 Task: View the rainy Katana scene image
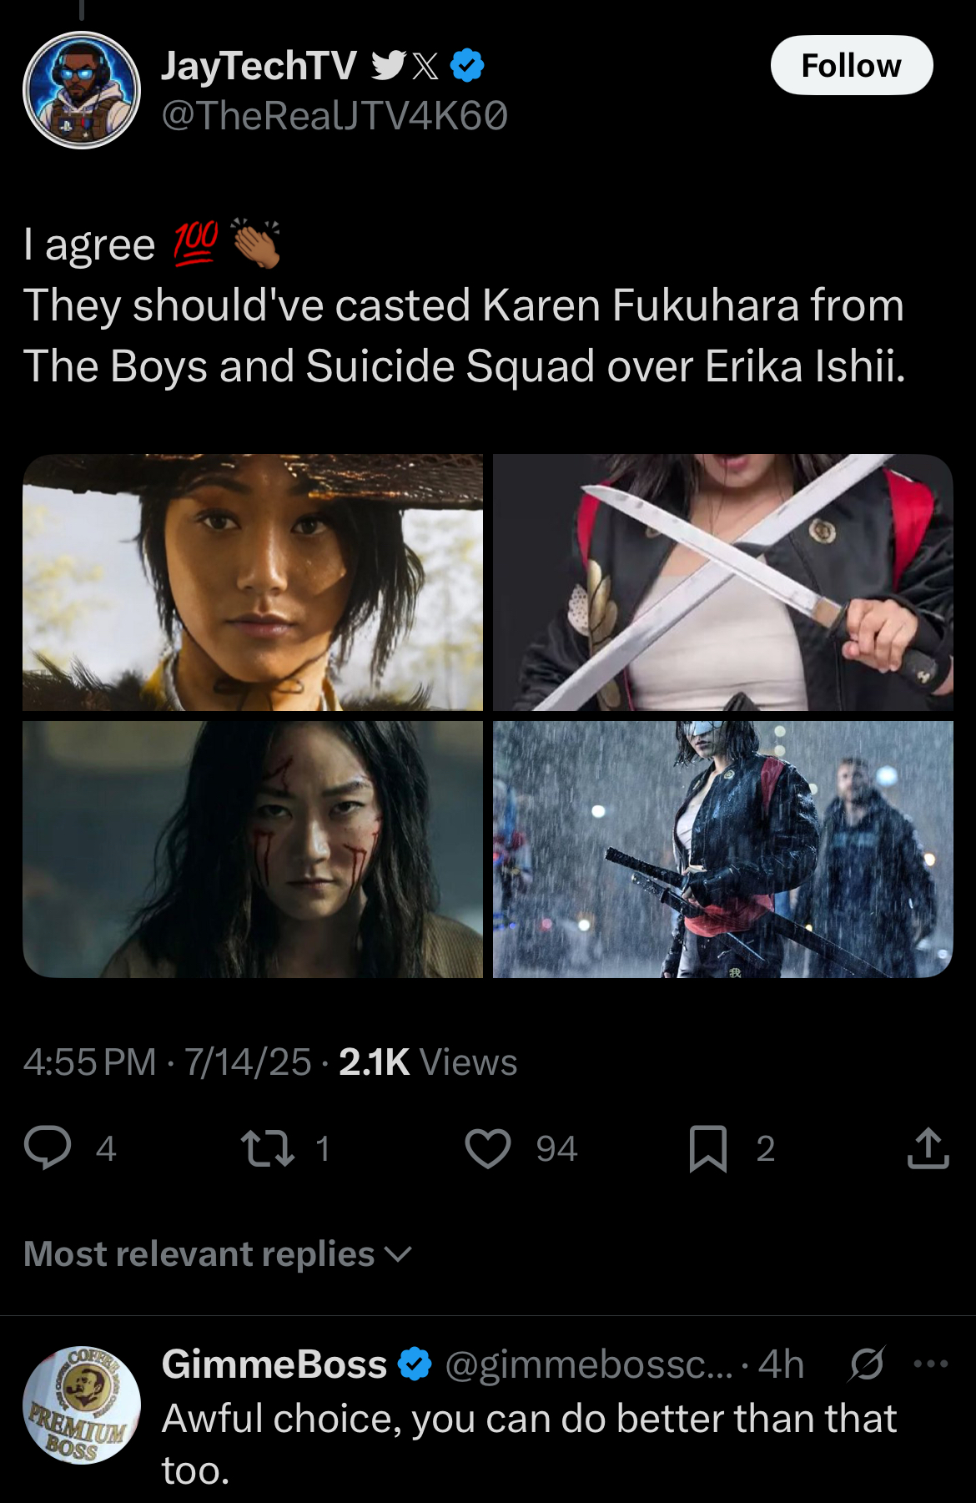point(723,850)
